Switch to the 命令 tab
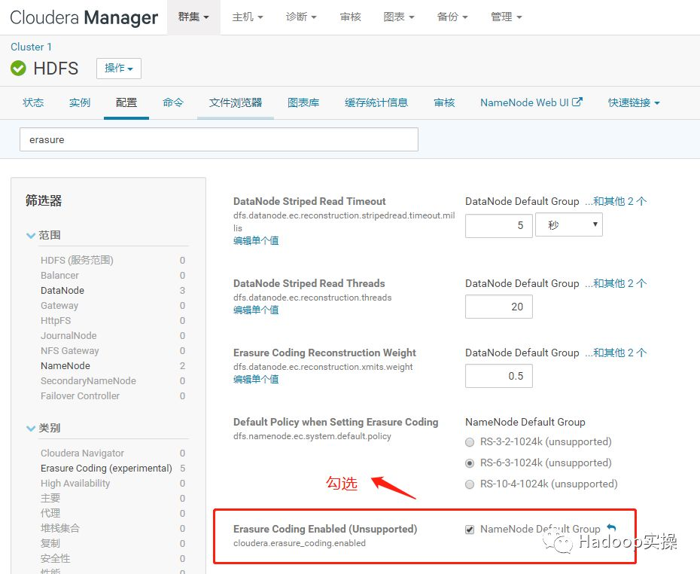700x574 pixels. click(x=173, y=102)
